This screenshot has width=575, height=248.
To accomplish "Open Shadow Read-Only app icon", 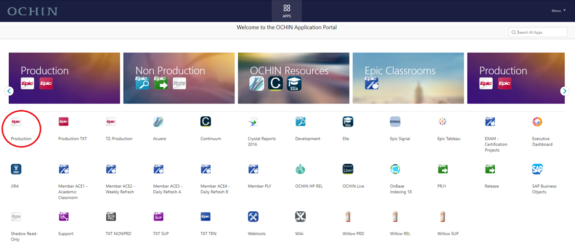I will pos(16,216).
